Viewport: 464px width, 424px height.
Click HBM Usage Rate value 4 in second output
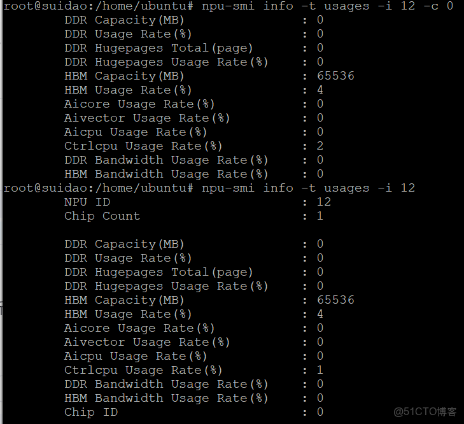(x=320, y=314)
